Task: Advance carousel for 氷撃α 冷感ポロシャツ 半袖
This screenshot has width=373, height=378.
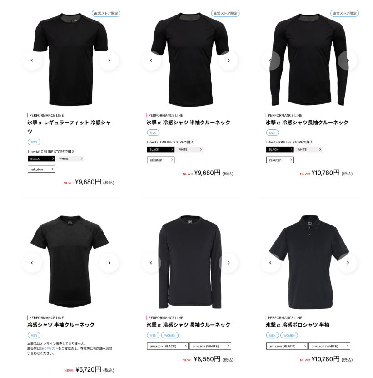Action: pyautogui.click(x=348, y=263)
